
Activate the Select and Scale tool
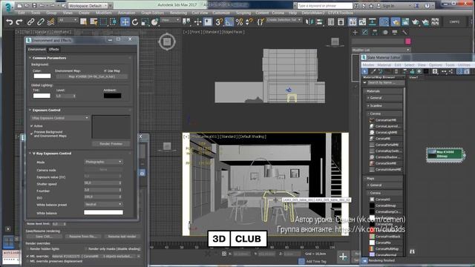point(145,22)
